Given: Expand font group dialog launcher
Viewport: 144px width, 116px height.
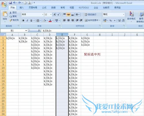Looking at the screenshot, I should coord(60,26).
